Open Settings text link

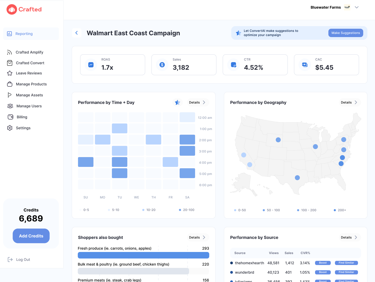[x=23, y=128]
